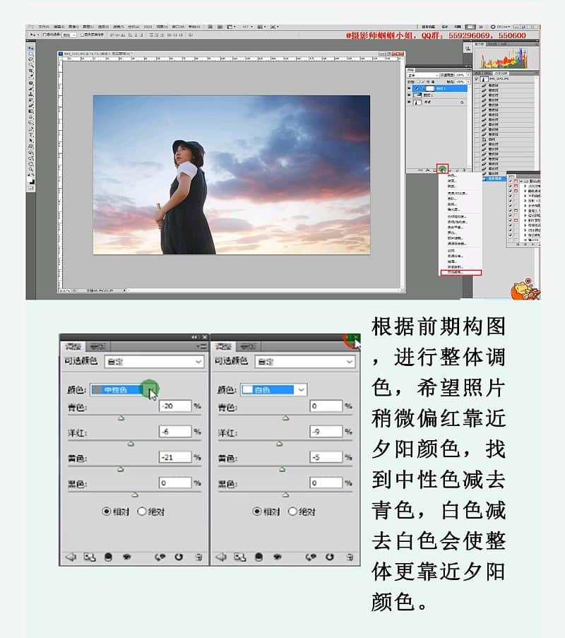
Task: Choose 可选颜色 in adjustment layer popup menu
Action: (x=461, y=272)
